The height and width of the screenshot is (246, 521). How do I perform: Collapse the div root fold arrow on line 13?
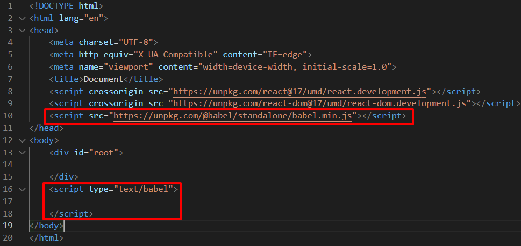pyautogui.click(x=22, y=153)
